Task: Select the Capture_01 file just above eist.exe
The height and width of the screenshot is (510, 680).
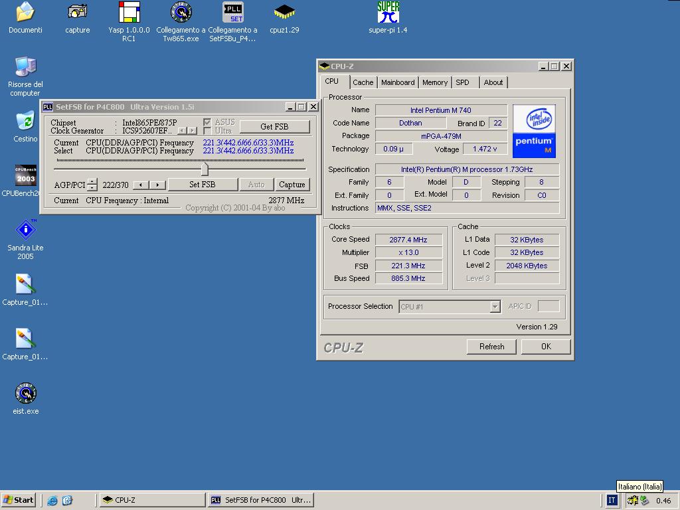Action: click(x=25, y=345)
